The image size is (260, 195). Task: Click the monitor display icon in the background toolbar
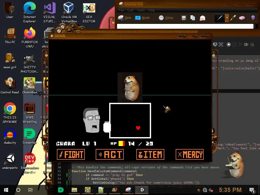(x=215, y=44)
